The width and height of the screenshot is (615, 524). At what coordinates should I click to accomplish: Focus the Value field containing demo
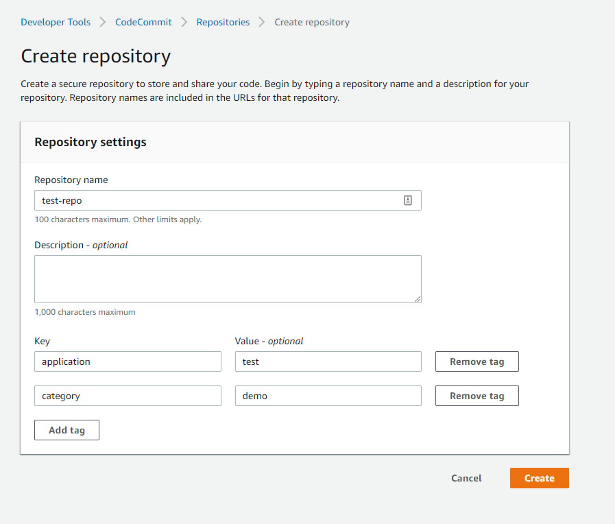click(328, 396)
